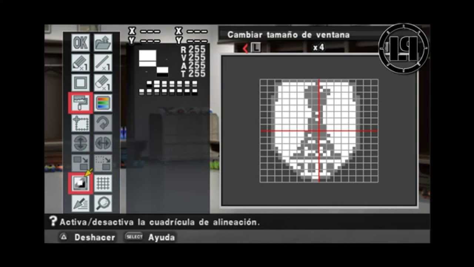This screenshot has width=474, height=267.
Task: Click the V 255 green value
Action: point(193,57)
